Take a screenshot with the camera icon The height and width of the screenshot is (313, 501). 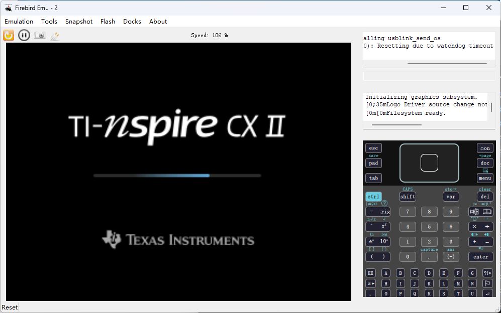[x=40, y=36]
